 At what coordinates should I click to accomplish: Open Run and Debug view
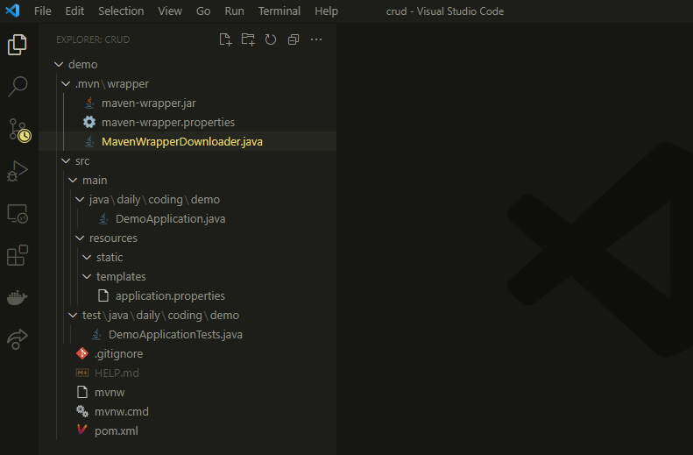click(x=18, y=172)
